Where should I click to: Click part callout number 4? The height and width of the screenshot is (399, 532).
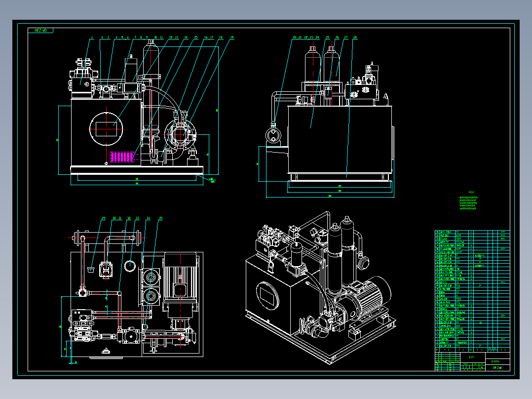click(116, 38)
